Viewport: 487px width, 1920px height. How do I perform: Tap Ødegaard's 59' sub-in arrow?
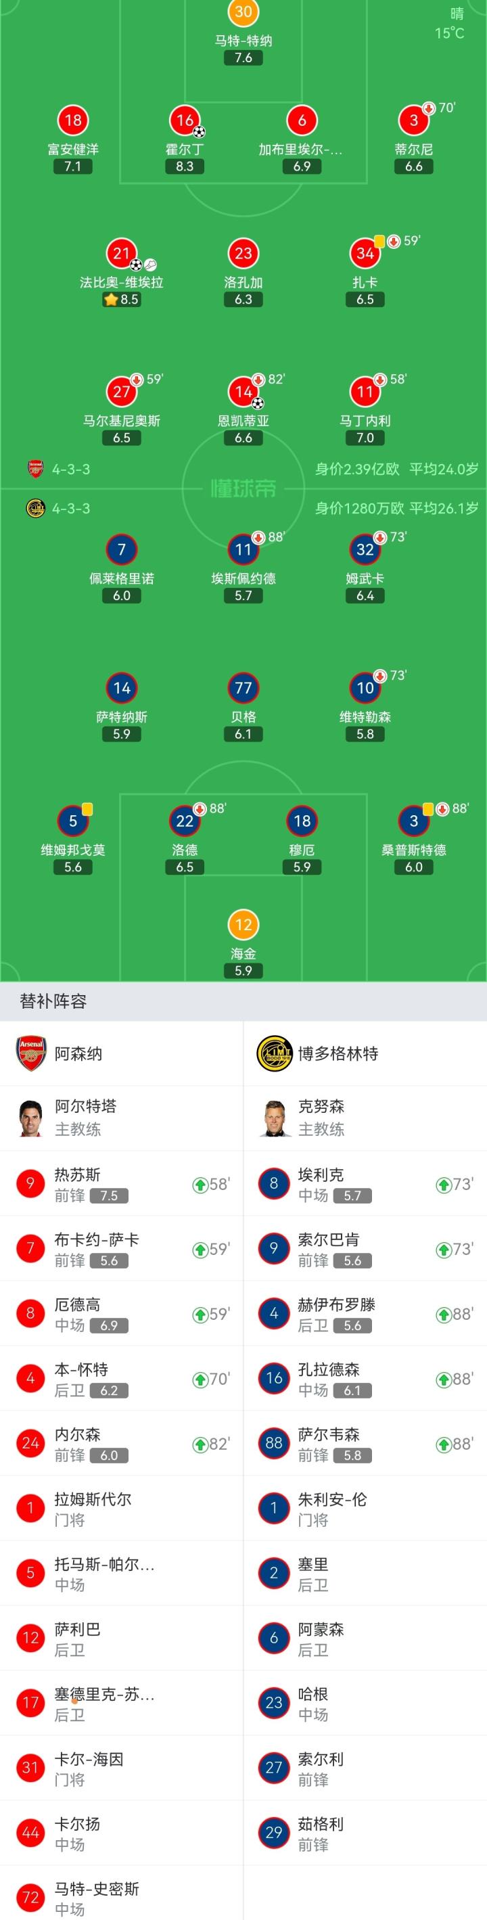point(200,1314)
